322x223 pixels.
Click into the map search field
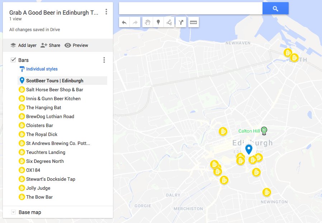click(x=190, y=8)
